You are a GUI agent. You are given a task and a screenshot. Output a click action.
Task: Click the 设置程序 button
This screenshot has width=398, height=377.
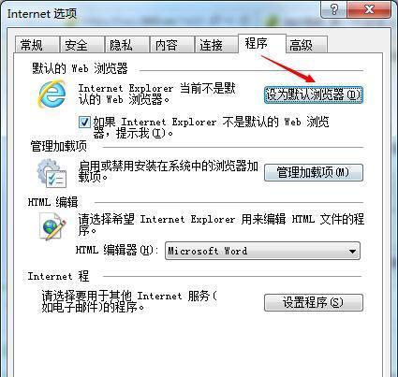click(x=314, y=302)
